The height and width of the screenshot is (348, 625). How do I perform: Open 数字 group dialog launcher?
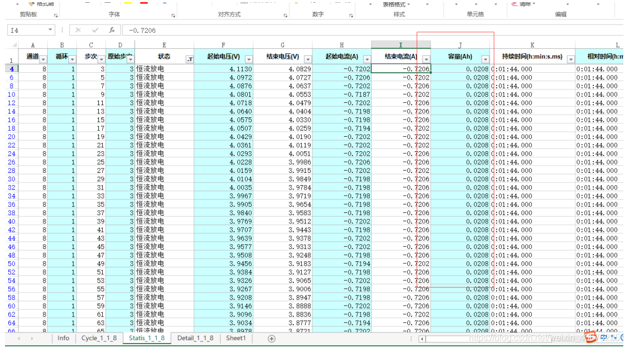pyautogui.click(x=351, y=16)
